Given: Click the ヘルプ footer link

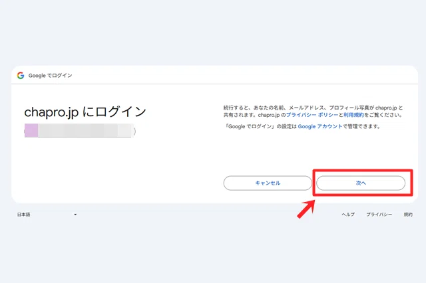Looking at the screenshot, I should 348,215.
